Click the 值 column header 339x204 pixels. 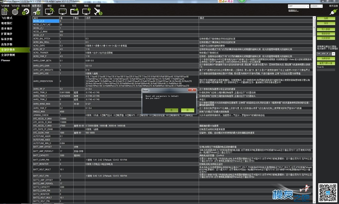pos(66,18)
